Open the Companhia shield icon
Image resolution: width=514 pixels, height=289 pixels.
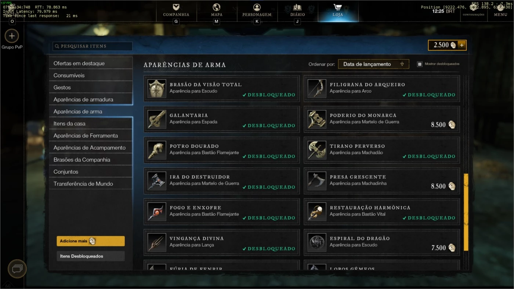(176, 7)
